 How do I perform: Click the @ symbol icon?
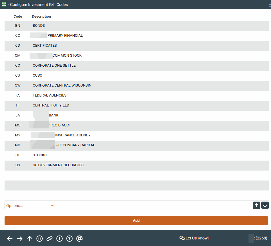[x=79, y=239]
